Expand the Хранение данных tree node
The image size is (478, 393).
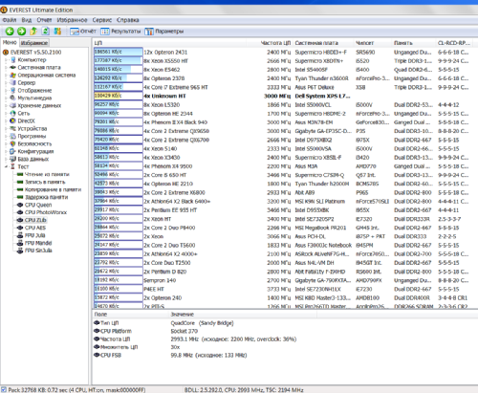(x=6, y=106)
